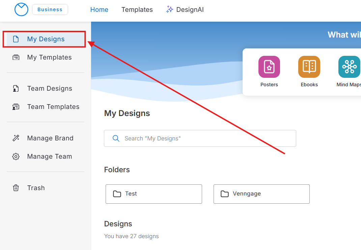Open Team Templates in the sidebar
Image resolution: width=361 pixels, height=250 pixels.
[53, 107]
